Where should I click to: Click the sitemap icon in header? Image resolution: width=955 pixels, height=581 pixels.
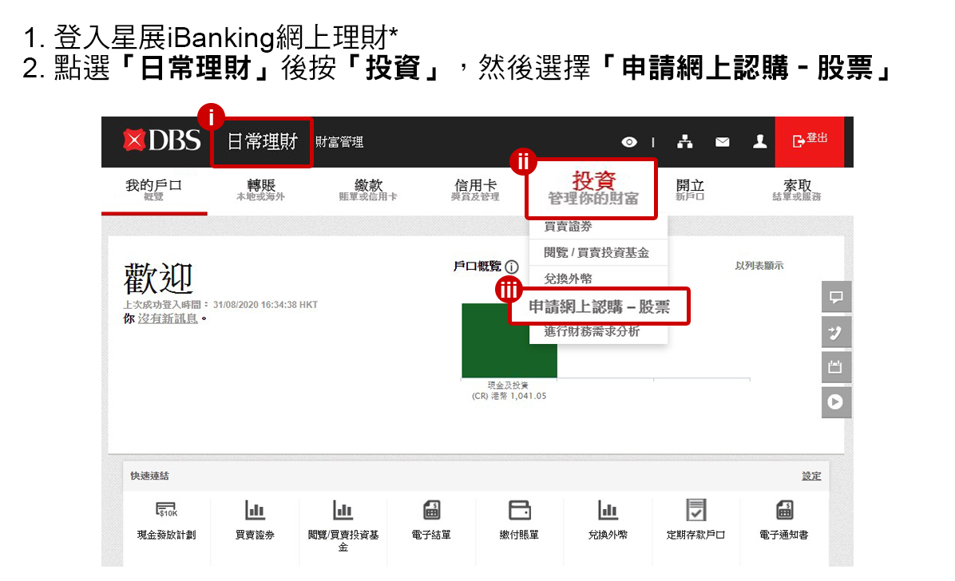click(684, 142)
